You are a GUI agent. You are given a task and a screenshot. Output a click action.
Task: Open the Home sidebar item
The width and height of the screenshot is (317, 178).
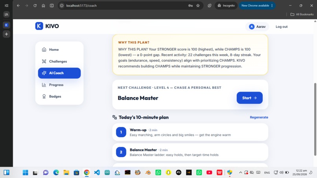click(59, 50)
